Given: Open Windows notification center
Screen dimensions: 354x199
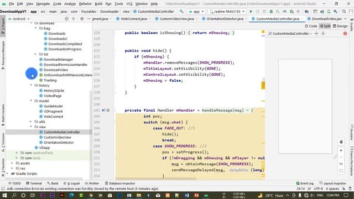Looking at the screenshot, I should tap(346, 195).
